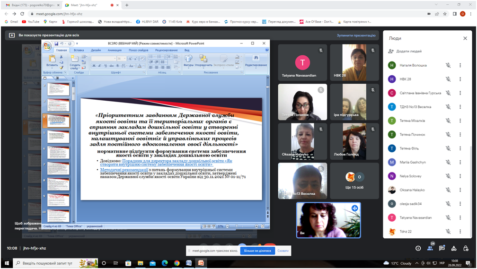
Task: Open more options for Oksana Halayko
Action: pyautogui.click(x=460, y=190)
